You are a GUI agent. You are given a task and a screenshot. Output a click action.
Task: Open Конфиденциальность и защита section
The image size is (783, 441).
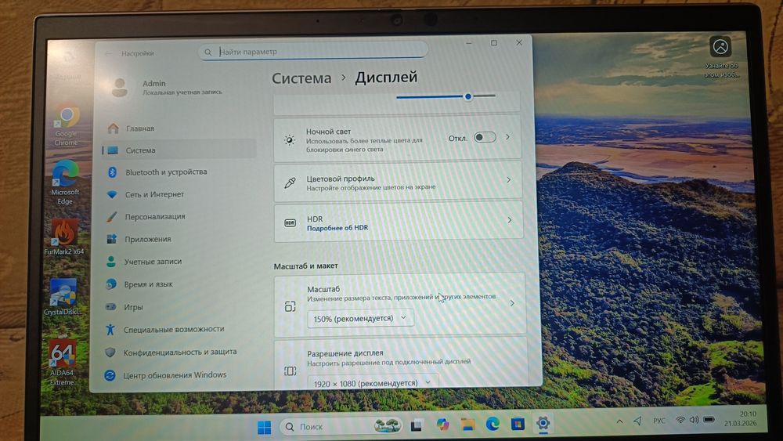coord(179,352)
